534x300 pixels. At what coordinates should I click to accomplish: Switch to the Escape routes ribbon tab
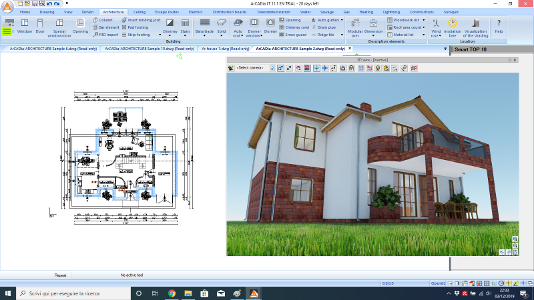pyautogui.click(x=166, y=12)
